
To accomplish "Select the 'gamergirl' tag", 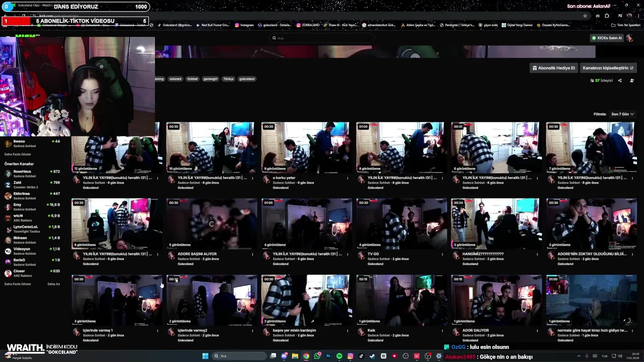I will click(210, 79).
